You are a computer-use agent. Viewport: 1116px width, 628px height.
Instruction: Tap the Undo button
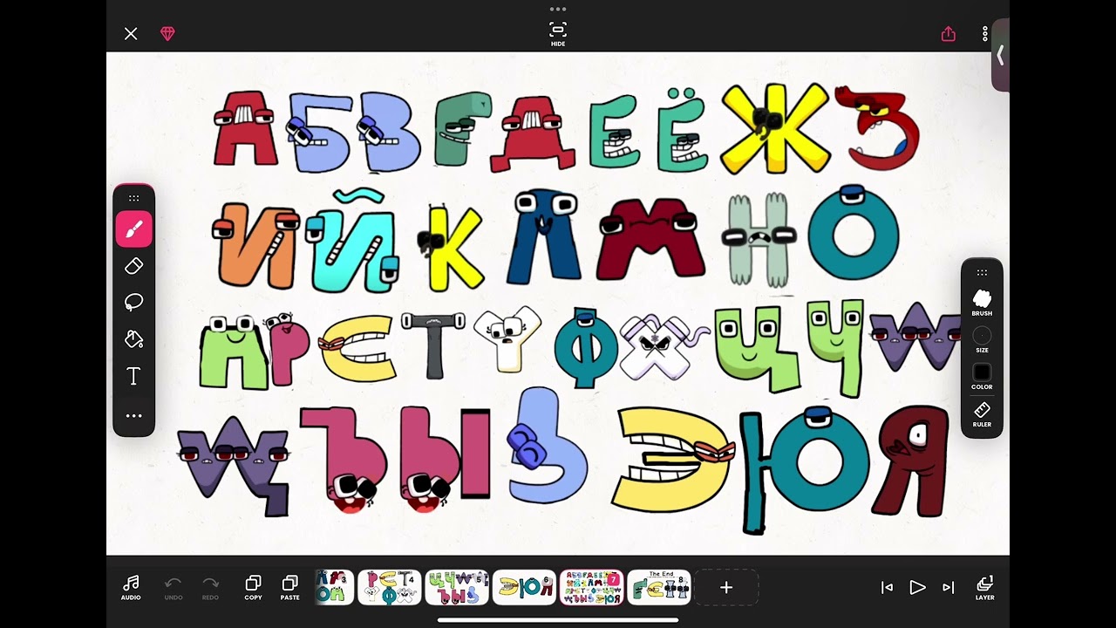pos(174,587)
